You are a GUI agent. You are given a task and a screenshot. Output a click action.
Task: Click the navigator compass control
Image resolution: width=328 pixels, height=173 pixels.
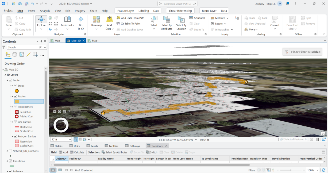pyautogui.click(x=61, y=125)
